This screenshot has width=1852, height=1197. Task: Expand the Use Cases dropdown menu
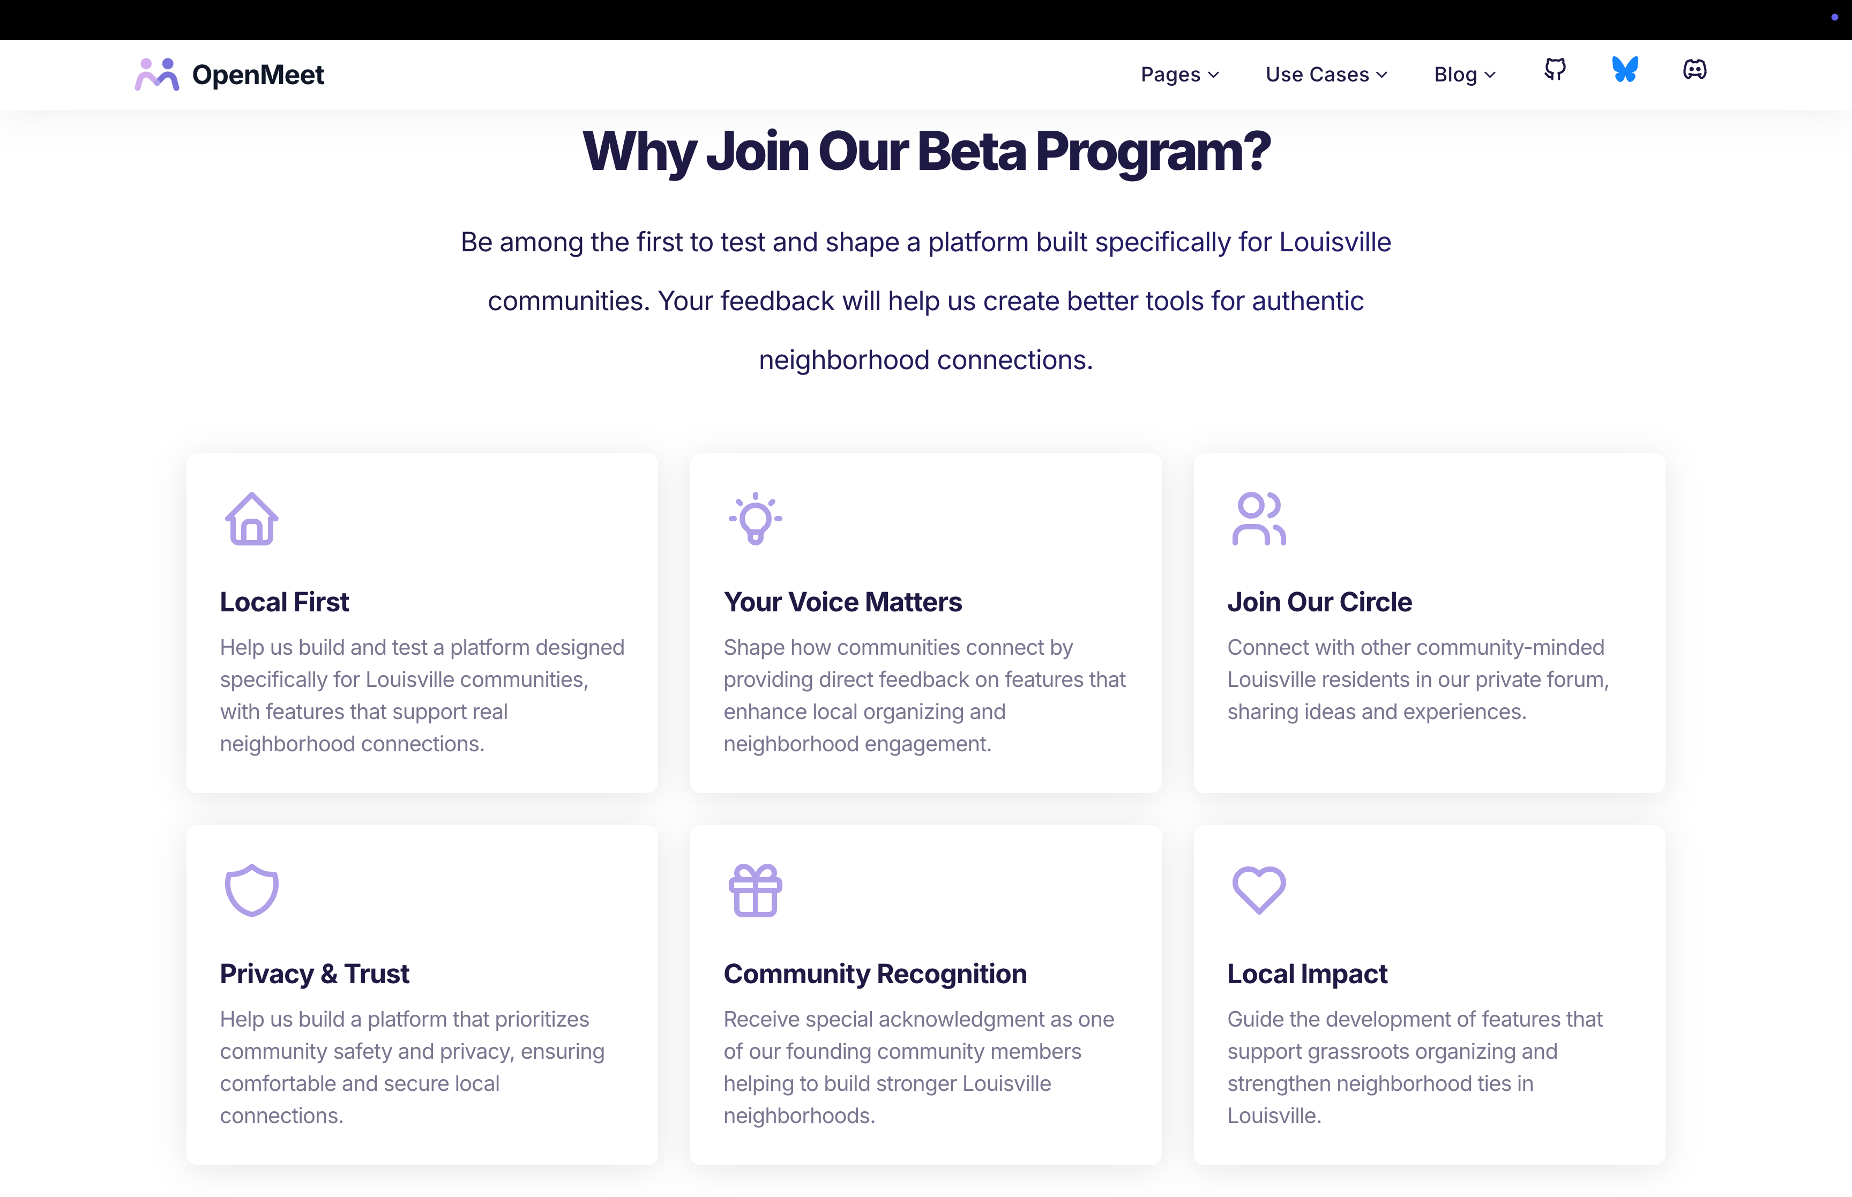1327,74
